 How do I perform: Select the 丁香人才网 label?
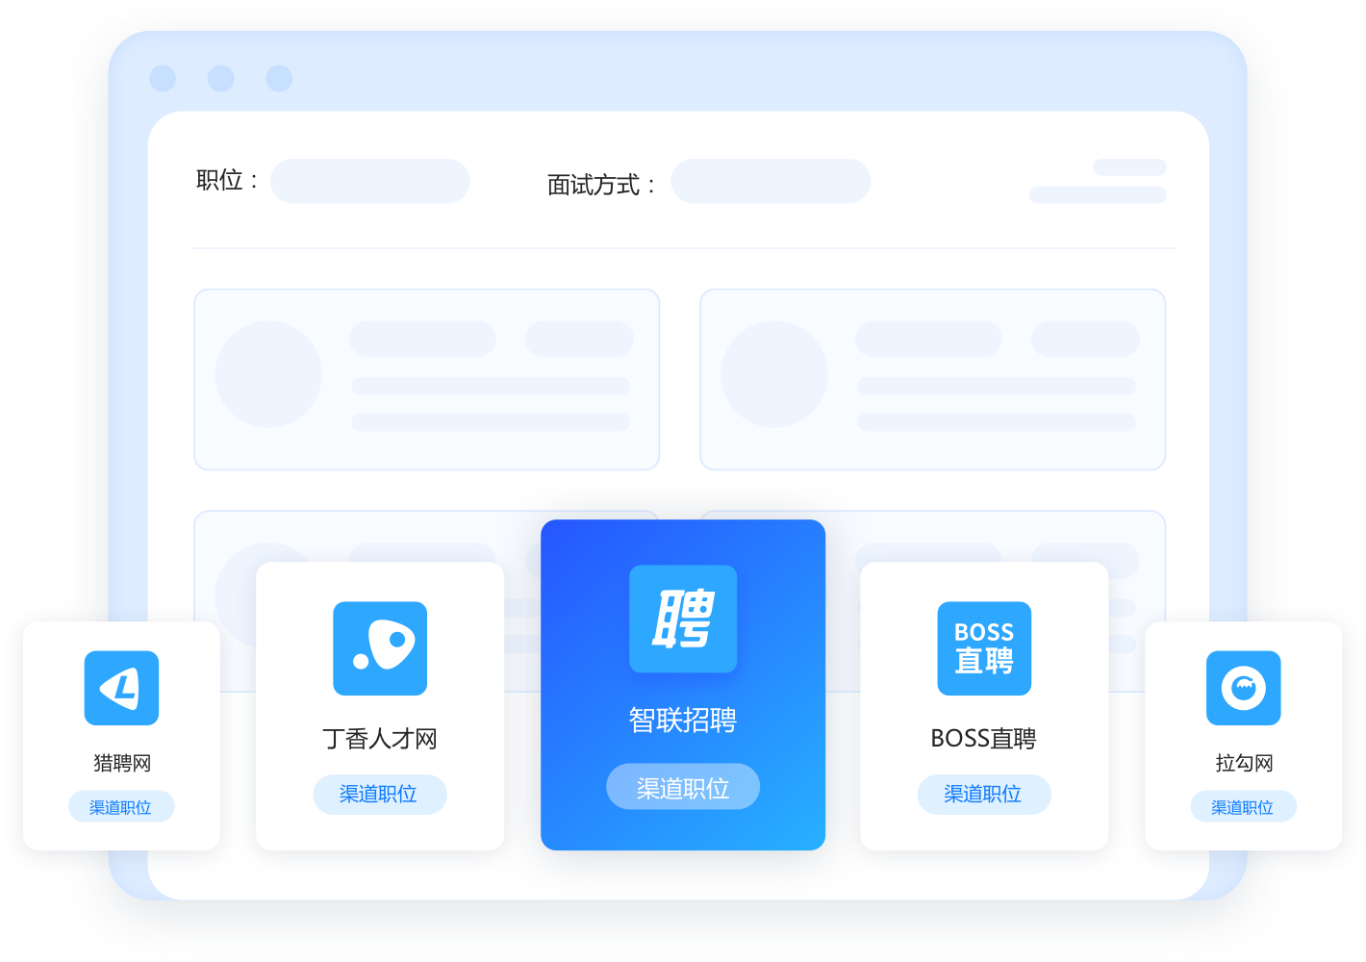pos(380,739)
